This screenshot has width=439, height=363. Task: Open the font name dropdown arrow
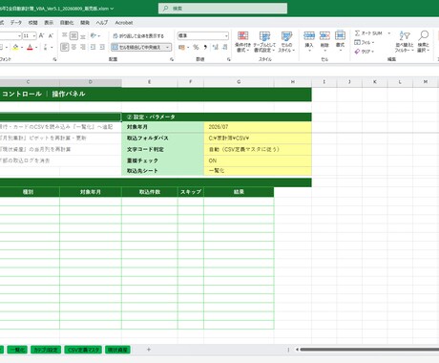(x=19, y=36)
